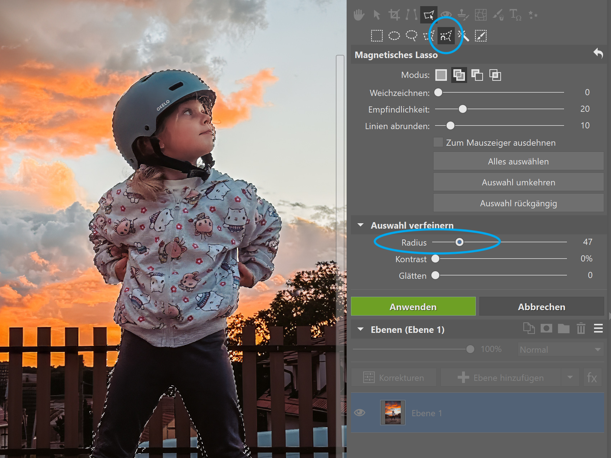
Task: Select the Text tool icon
Action: point(515,15)
